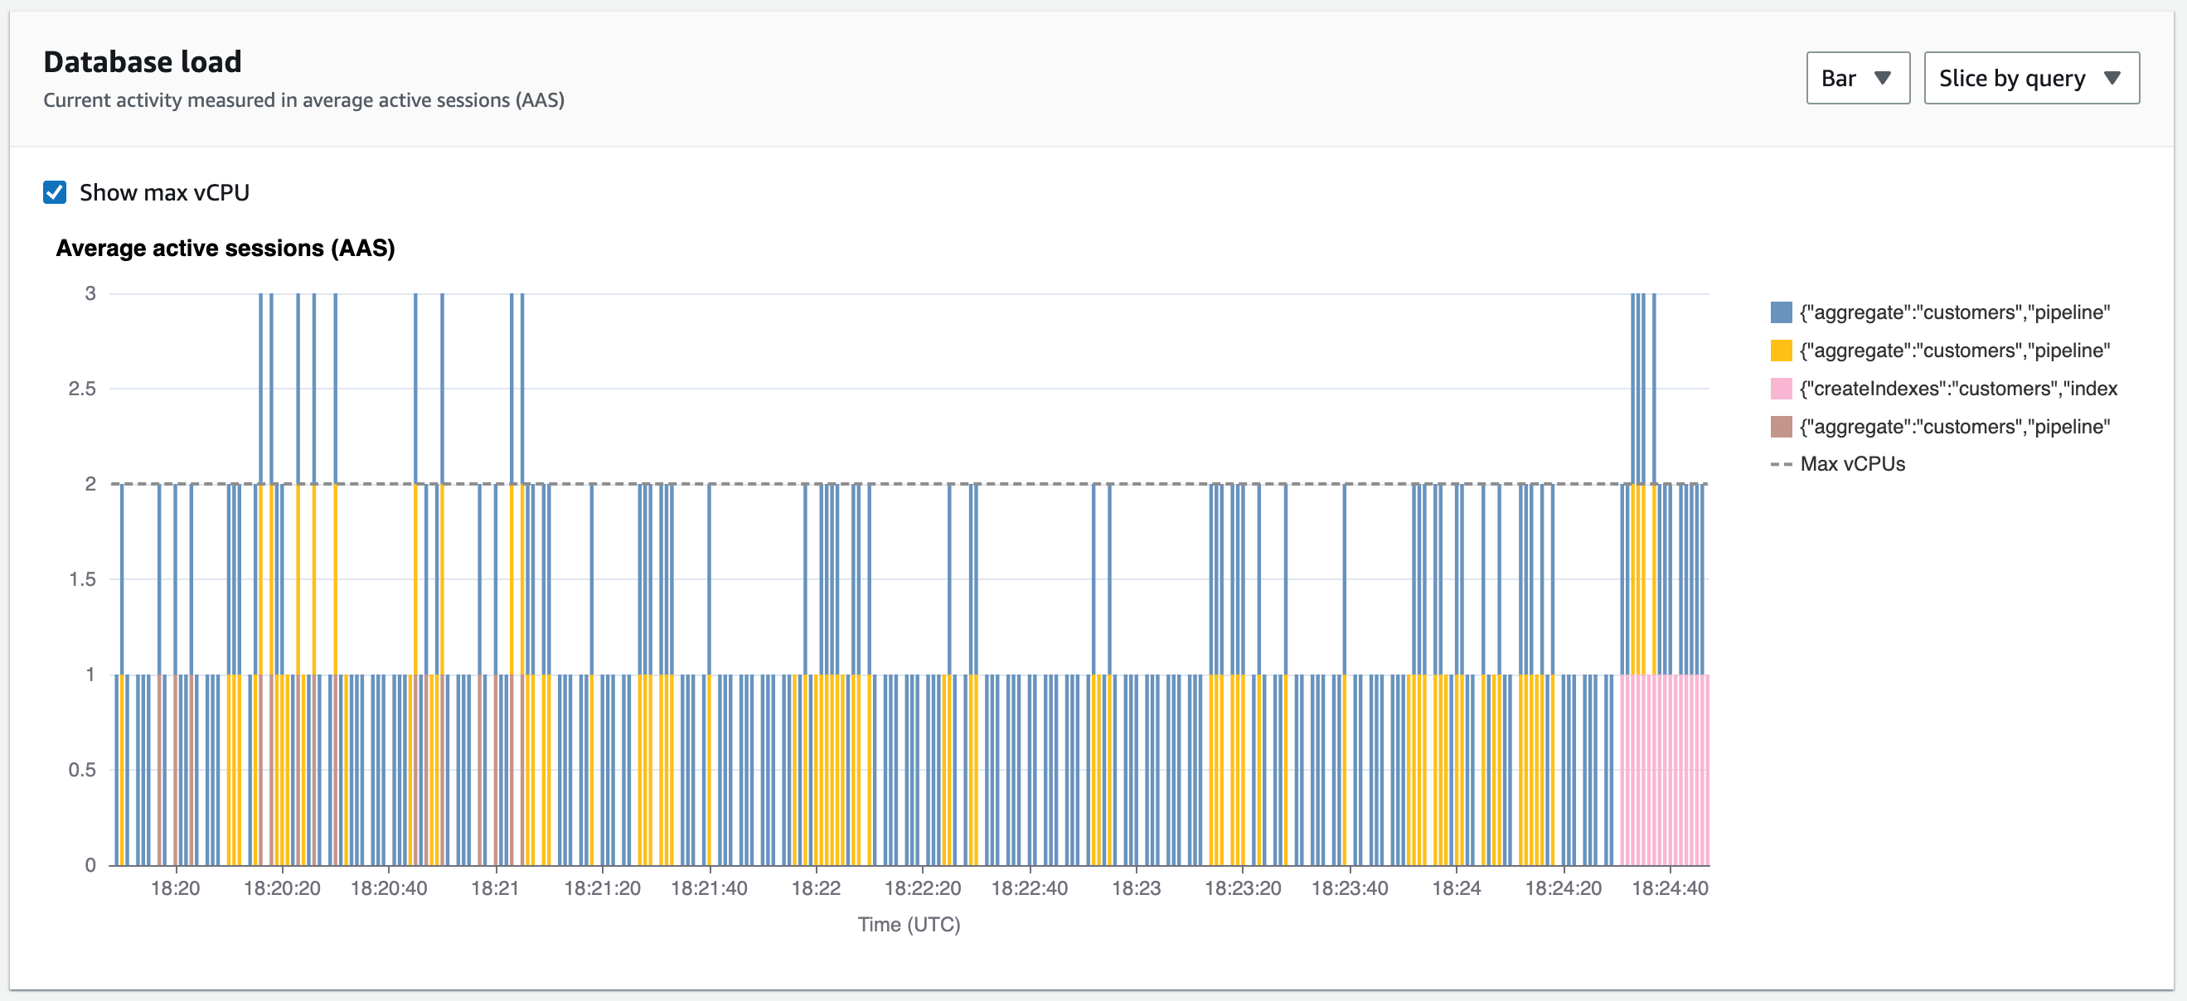Click the Max vCPUs legend label

coord(1853,464)
